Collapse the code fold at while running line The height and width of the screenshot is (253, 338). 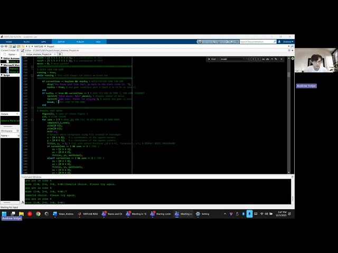click(x=32, y=75)
